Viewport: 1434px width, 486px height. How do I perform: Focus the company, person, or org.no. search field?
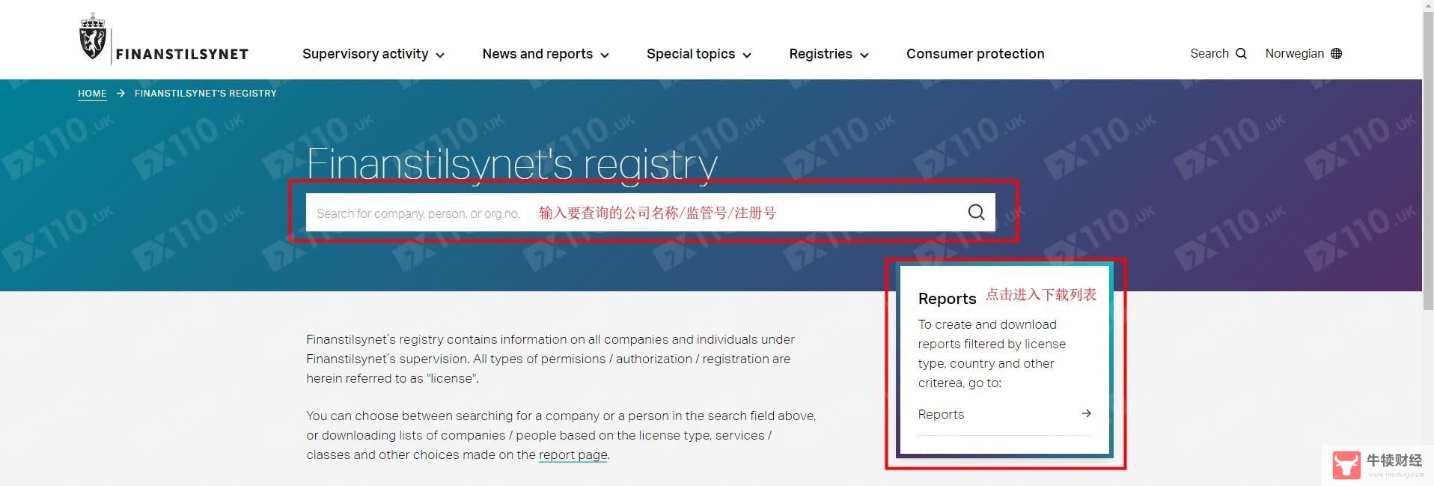[x=650, y=213]
